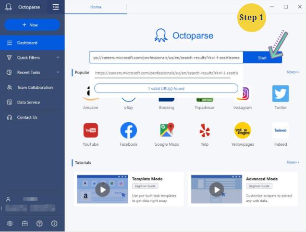Click the Quick Filters funnel icon
Viewport: 306px width, 232px height.
point(9,58)
